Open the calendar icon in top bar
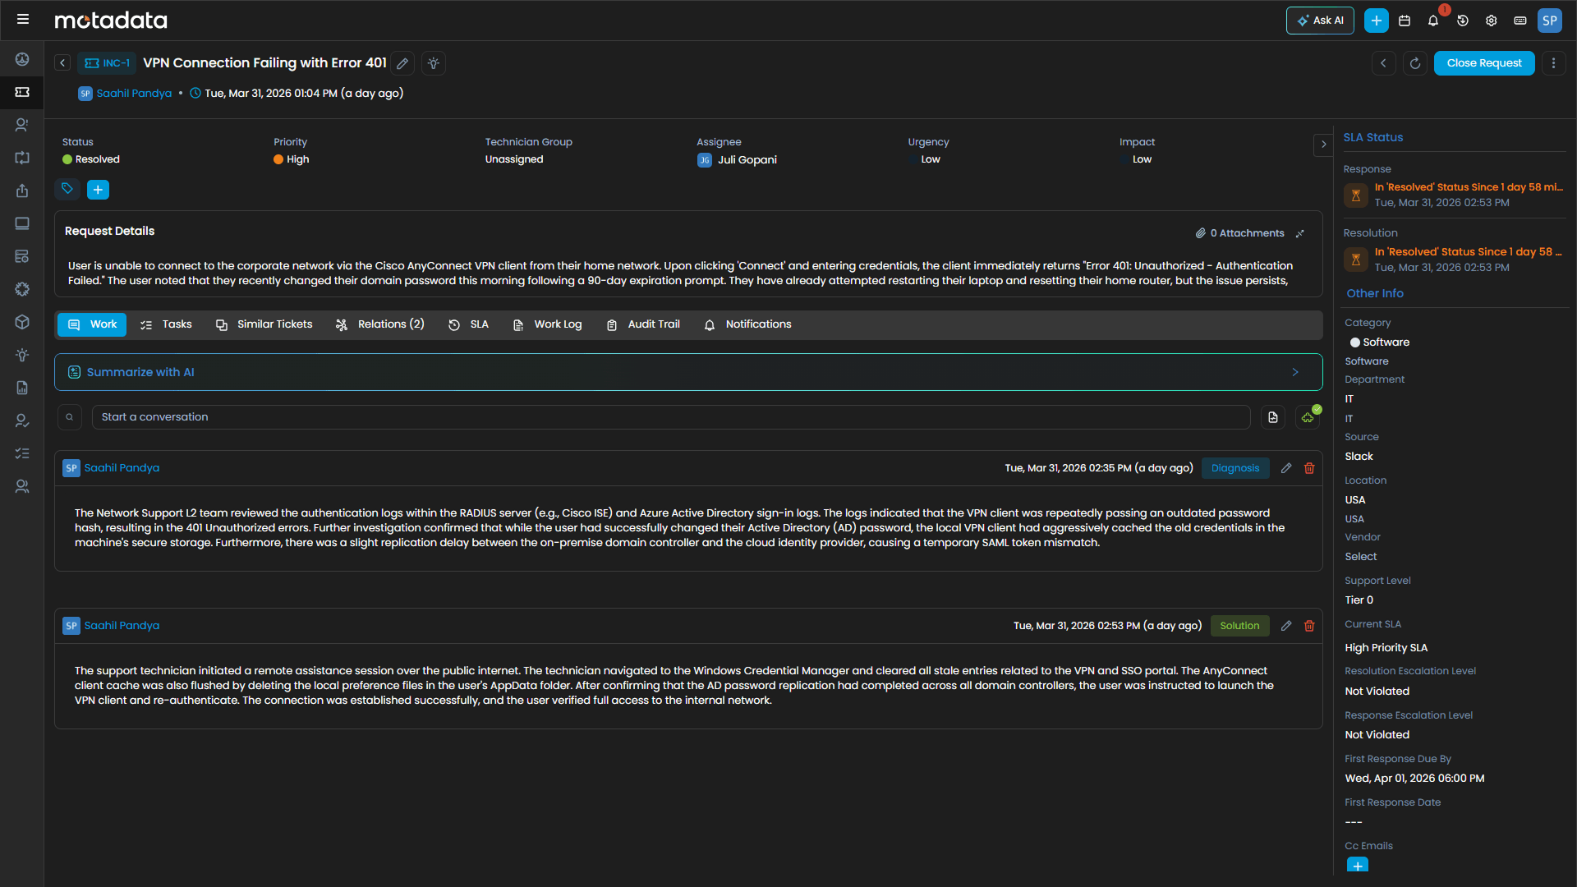This screenshot has height=887, width=1577. (x=1405, y=21)
